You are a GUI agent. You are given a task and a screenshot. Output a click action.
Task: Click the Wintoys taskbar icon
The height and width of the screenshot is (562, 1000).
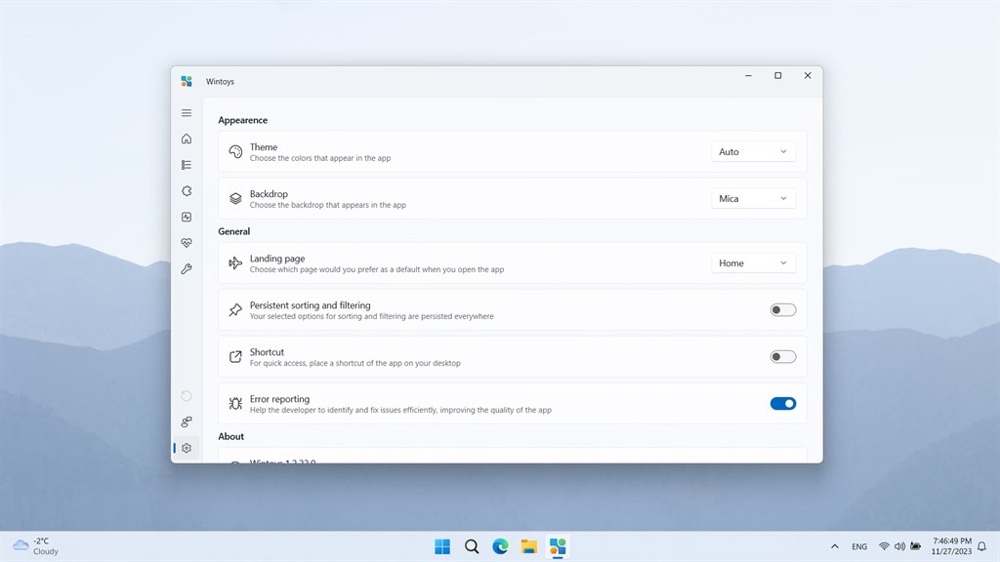coord(558,546)
